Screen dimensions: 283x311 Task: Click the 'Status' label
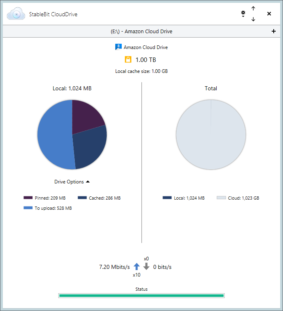[x=141, y=289]
